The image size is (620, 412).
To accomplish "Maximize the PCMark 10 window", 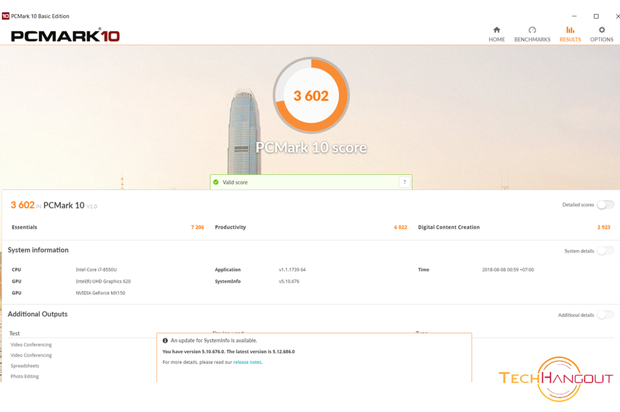I will click(596, 16).
